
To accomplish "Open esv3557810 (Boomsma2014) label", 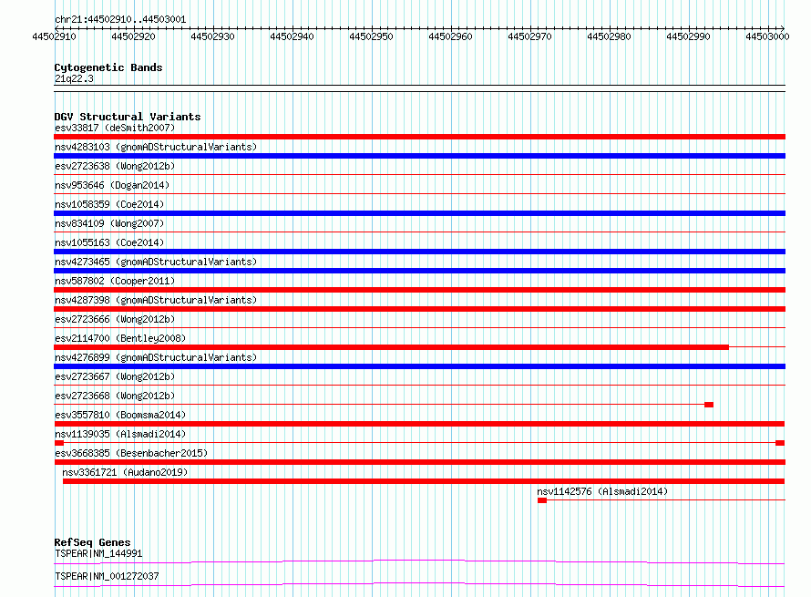I will point(120,415).
